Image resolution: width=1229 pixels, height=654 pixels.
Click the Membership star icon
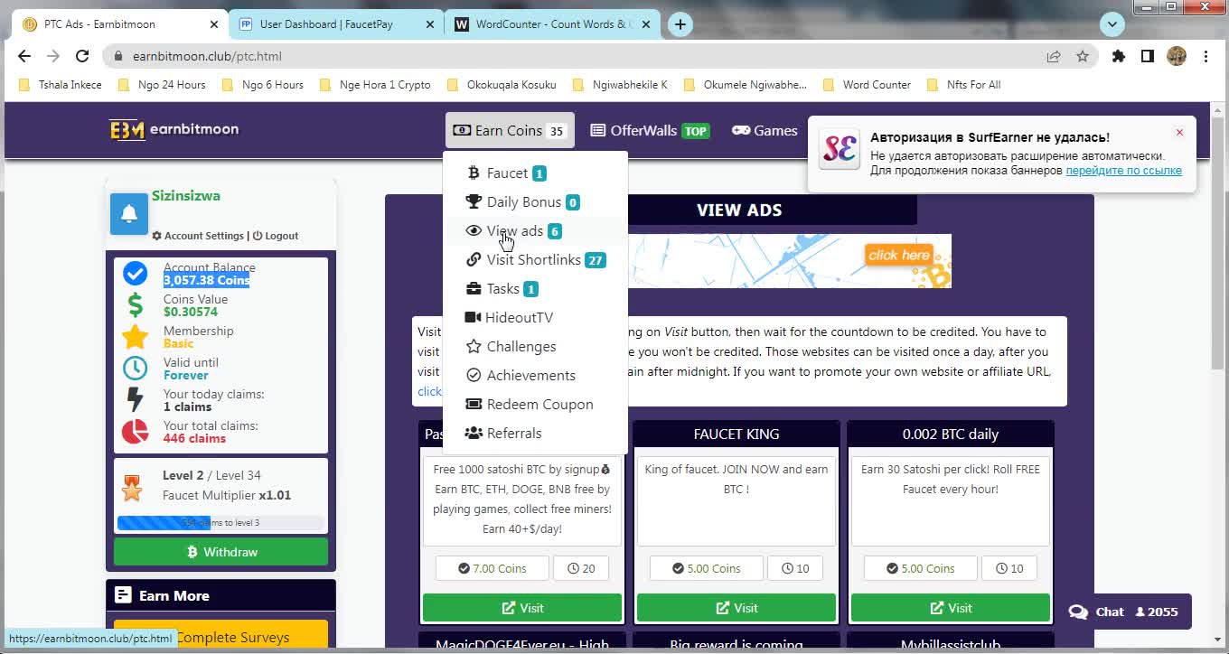(x=135, y=337)
